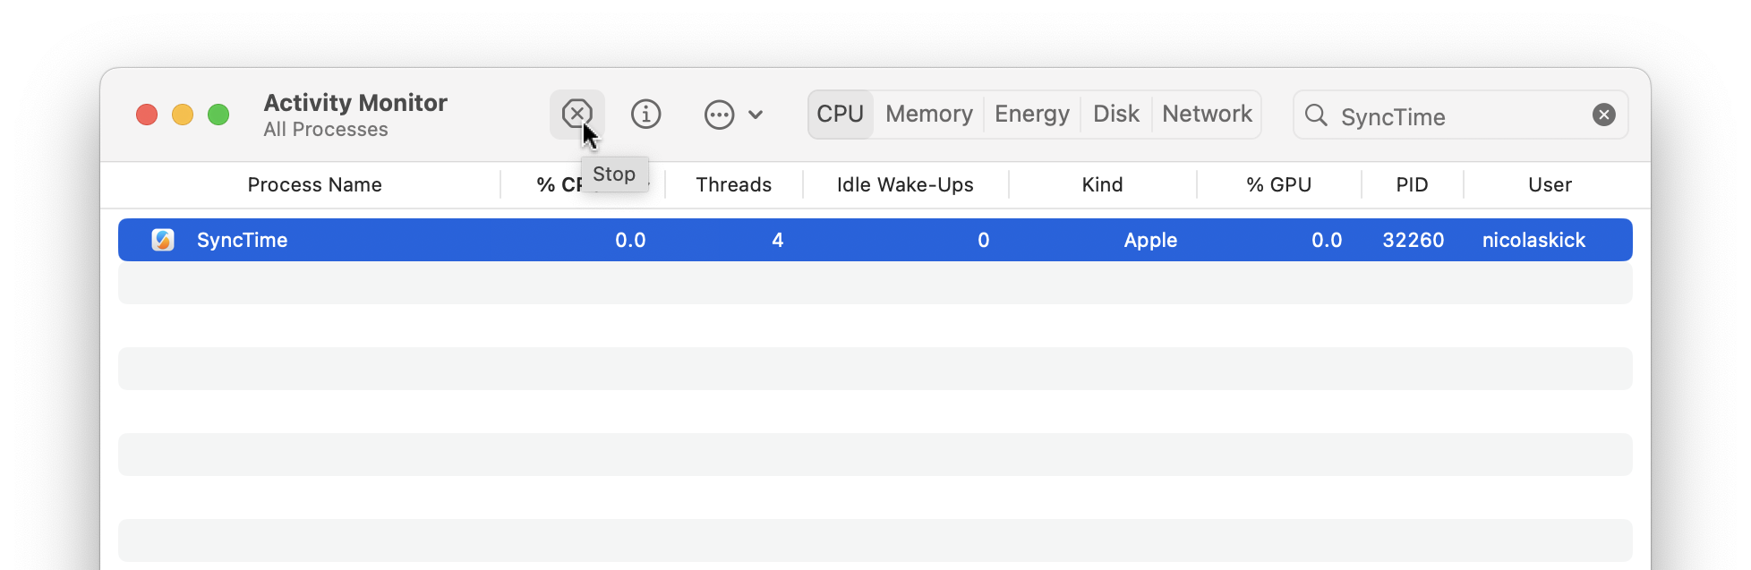Clear the search field with the x icon
This screenshot has height=570, width=1751.
click(x=1603, y=115)
